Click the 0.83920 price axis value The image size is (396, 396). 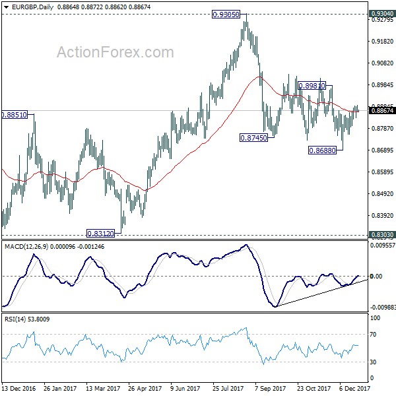pyautogui.click(x=382, y=215)
